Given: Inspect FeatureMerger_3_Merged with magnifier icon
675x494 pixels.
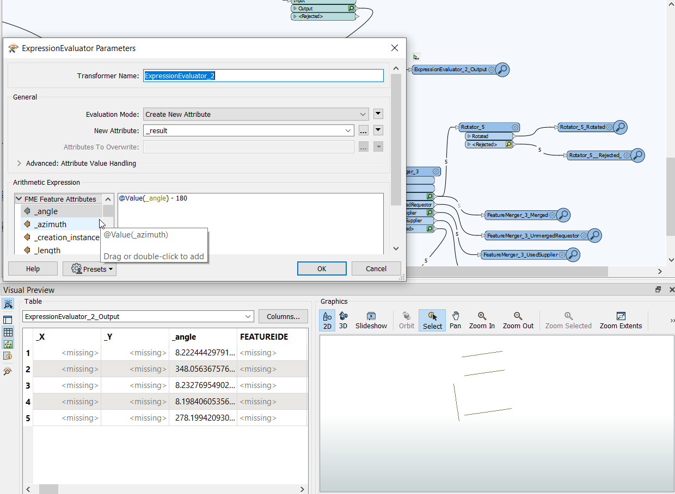Looking at the screenshot, I should 563,215.
